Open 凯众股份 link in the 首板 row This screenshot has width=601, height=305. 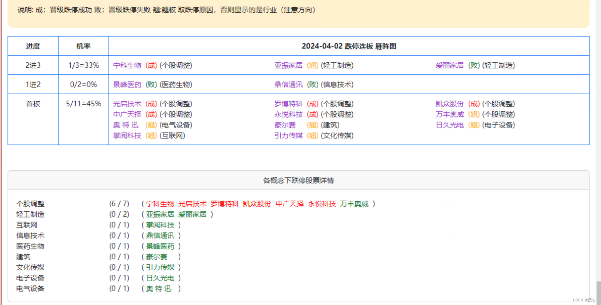pyautogui.click(x=450, y=104)
